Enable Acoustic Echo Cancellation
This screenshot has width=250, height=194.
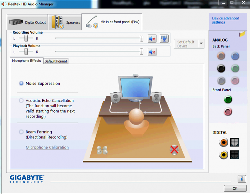coord(21,100)
